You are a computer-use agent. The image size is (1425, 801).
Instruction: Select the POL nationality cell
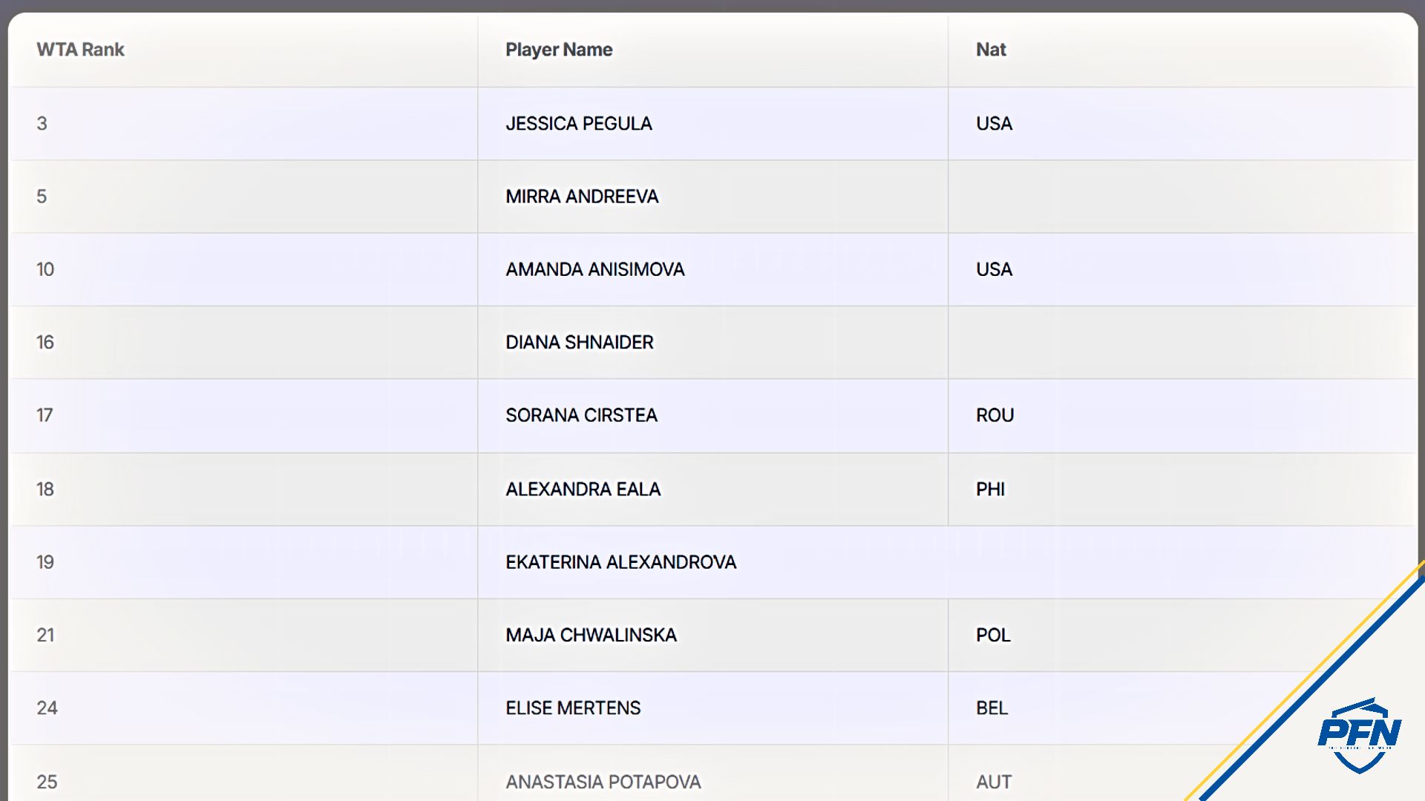coord(993,635)
